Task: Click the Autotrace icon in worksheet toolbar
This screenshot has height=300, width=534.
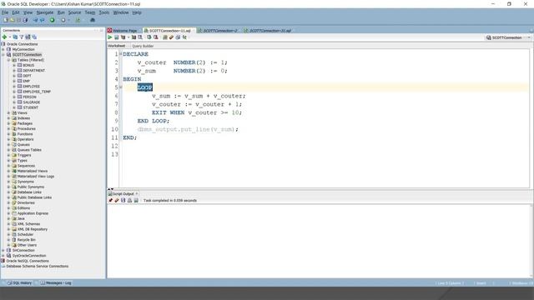Action: tap(133, 37)
